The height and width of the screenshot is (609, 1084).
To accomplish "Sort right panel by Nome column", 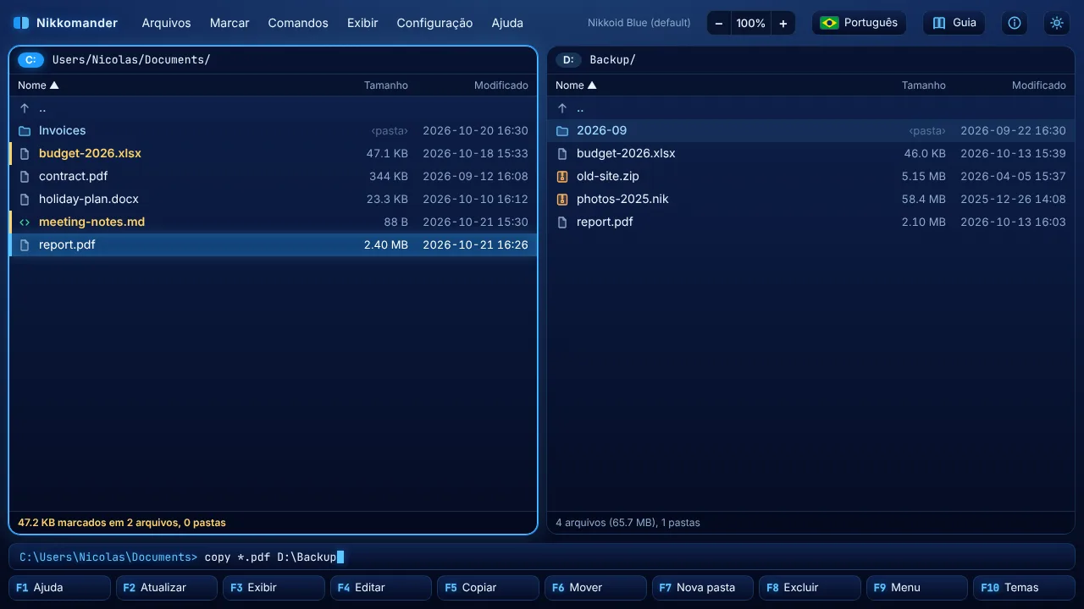I will tap(576, 85).
